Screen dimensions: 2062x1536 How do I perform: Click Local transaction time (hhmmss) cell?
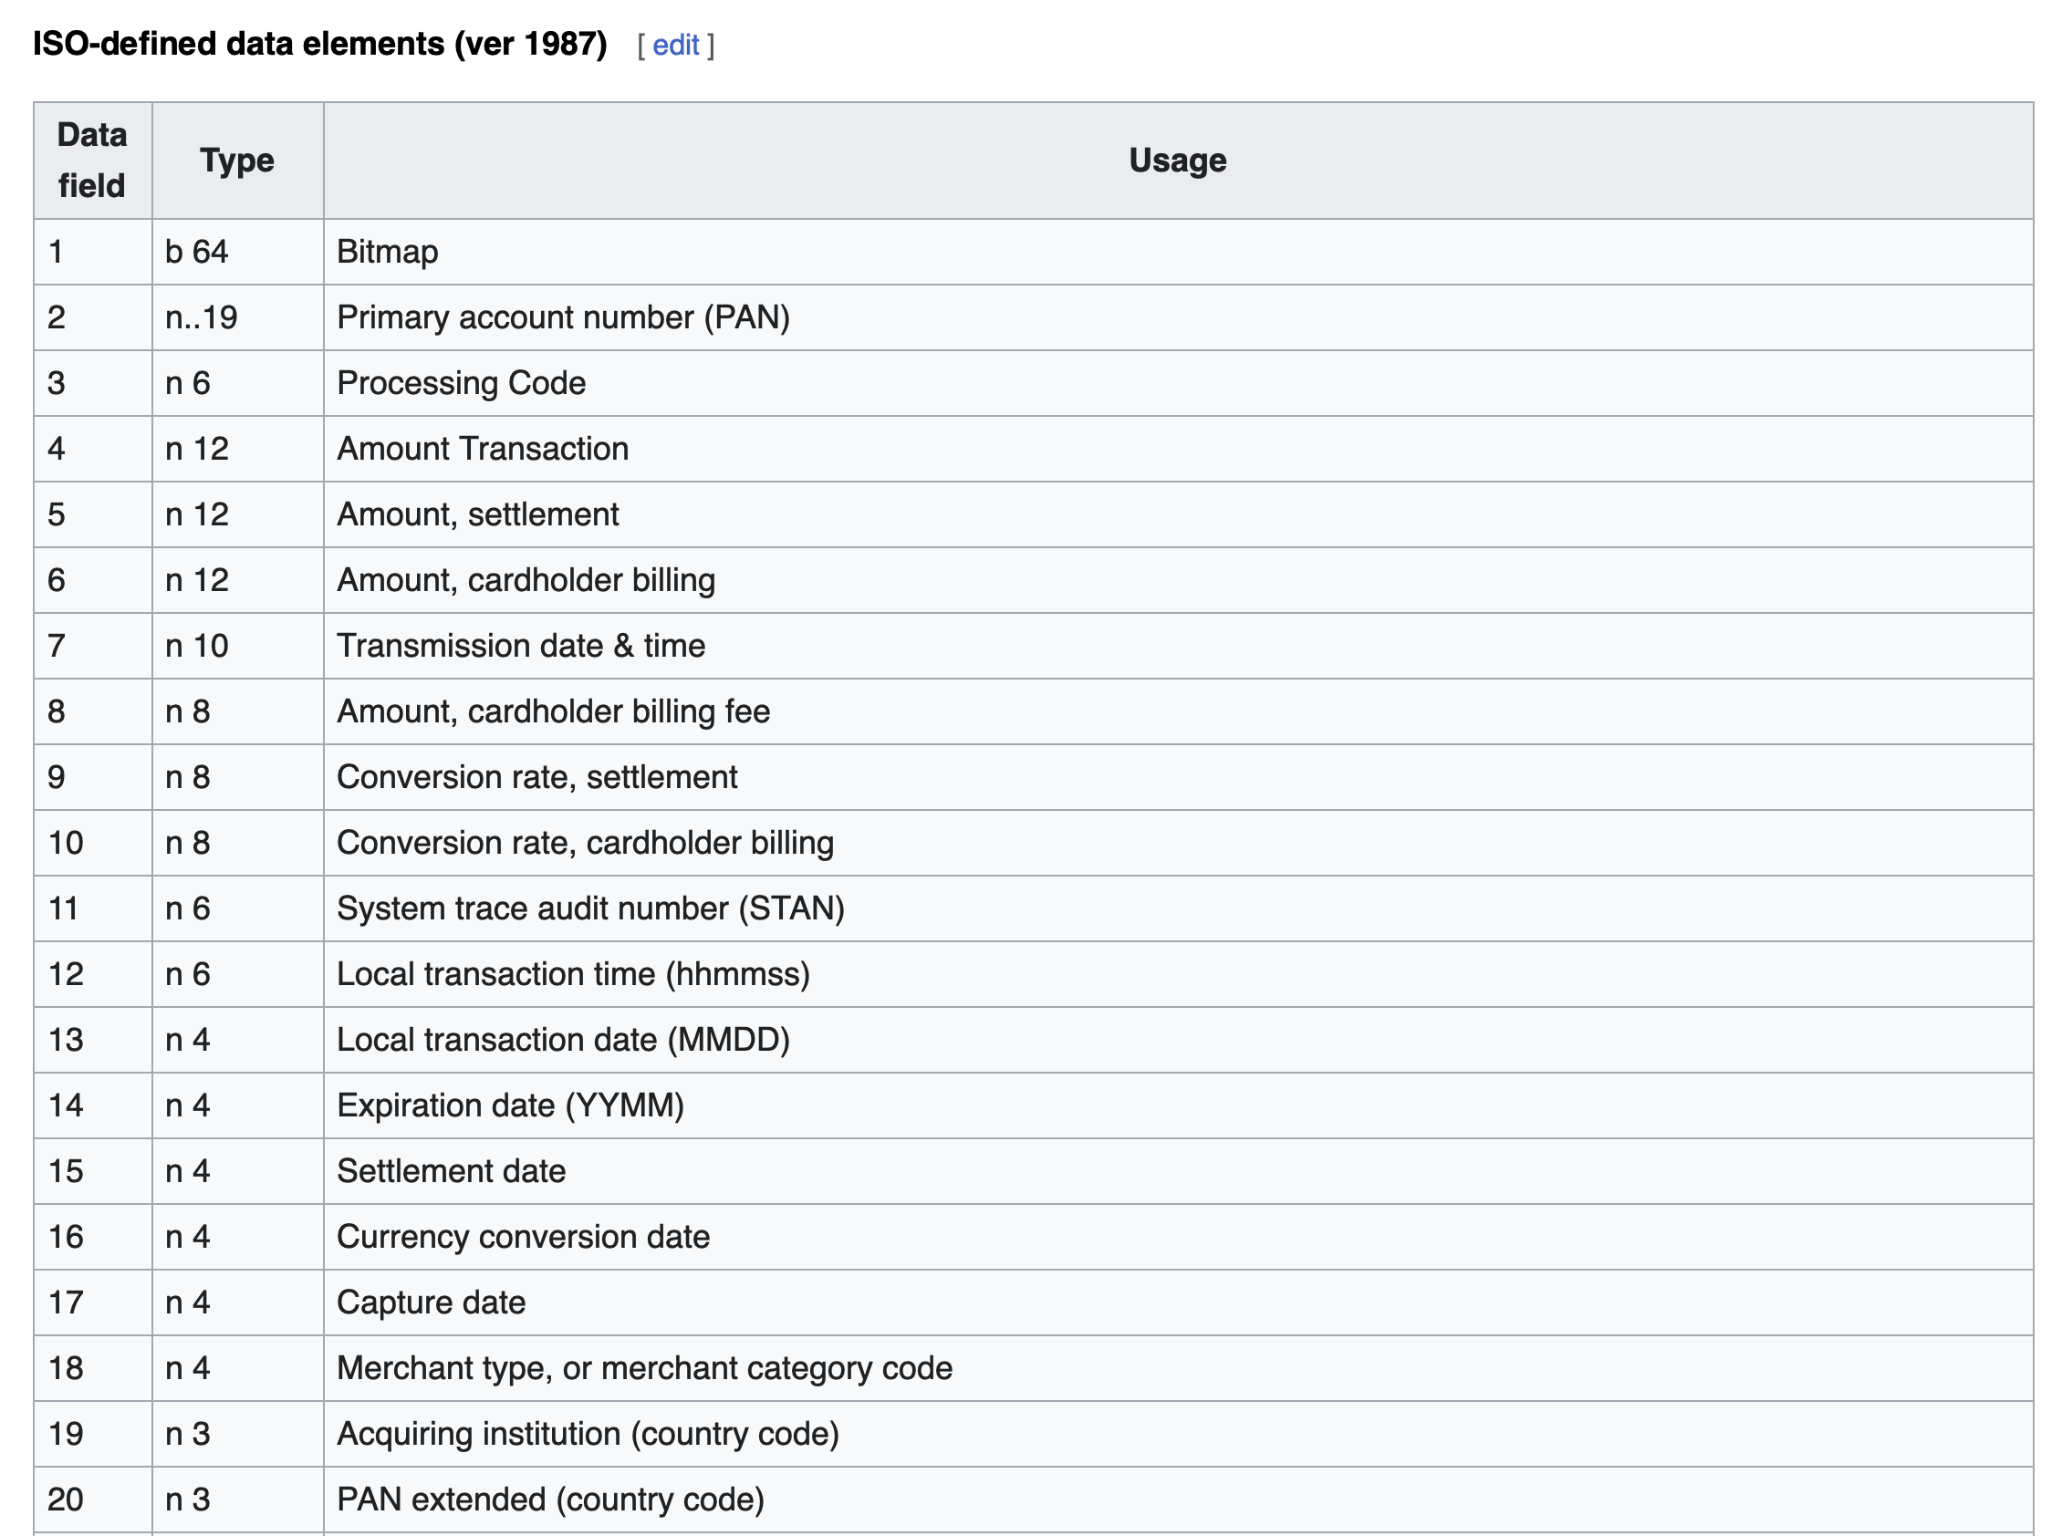point(573,974)
